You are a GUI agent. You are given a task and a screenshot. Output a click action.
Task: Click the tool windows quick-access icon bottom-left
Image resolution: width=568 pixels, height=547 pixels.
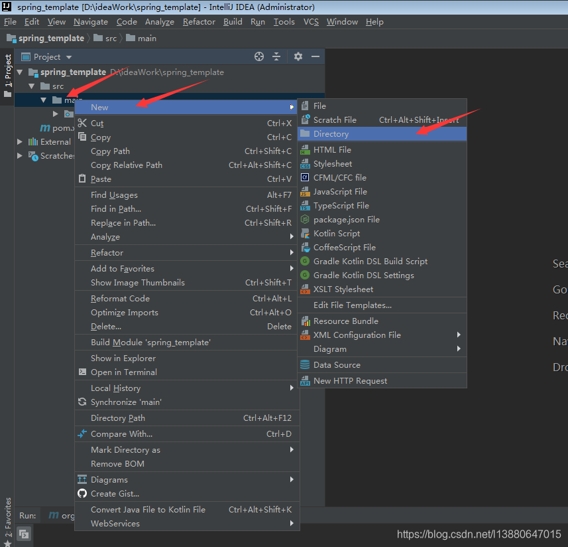[24, 534]
